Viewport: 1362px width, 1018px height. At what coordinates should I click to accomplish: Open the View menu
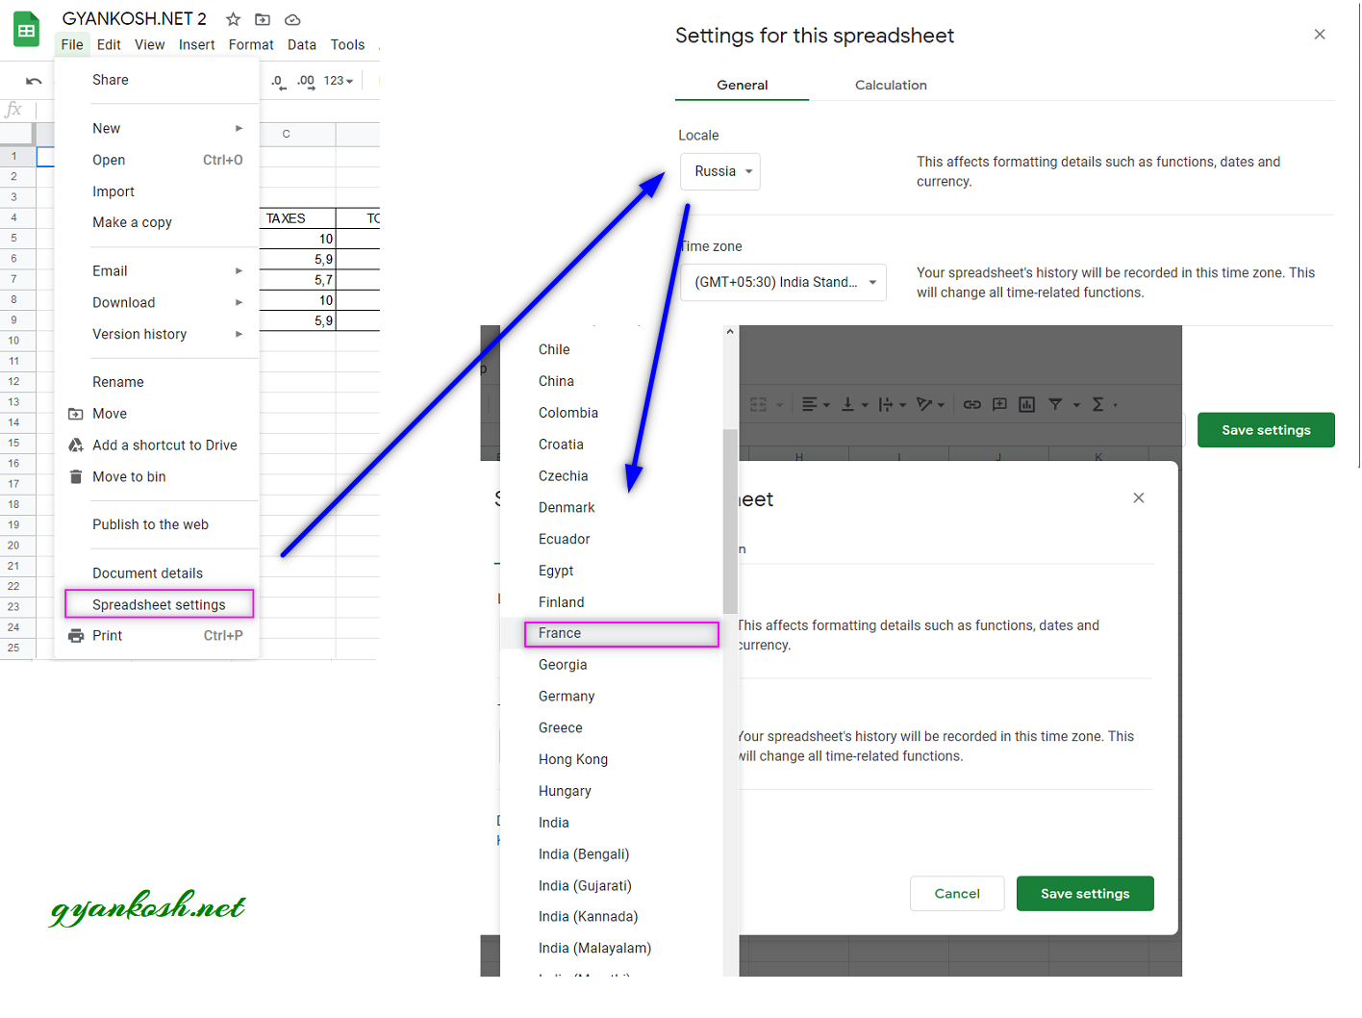[x=149, y=44]
